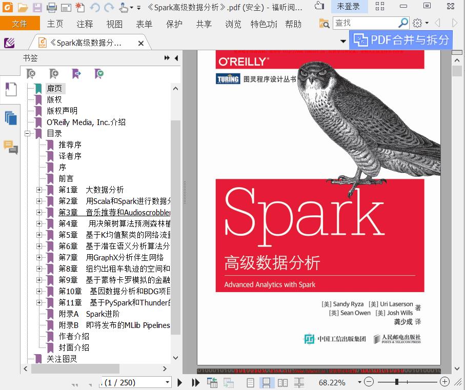
Task: Expand the 第1章 大数据分析 bookmark
Action: pyautogui.click(x=39, y=190)
